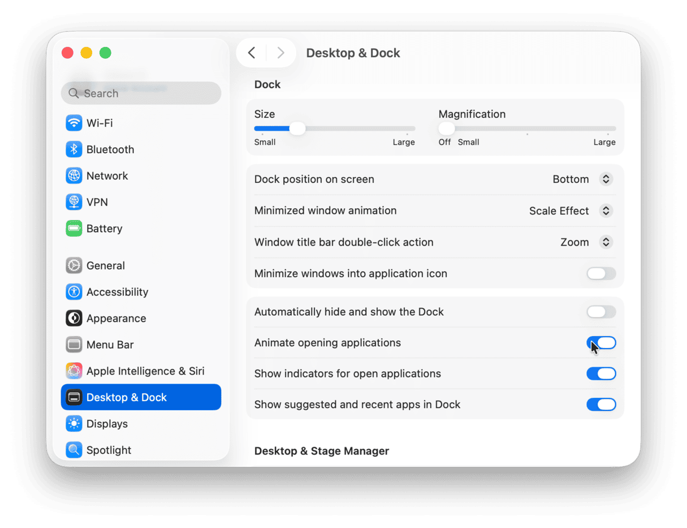Image resolution: width=687 pixels, height=528 pixels.
Task: Select the Network globe icon
Action: coord(74,176)
